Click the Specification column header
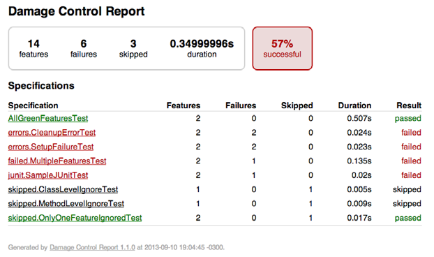 point(33,105)
